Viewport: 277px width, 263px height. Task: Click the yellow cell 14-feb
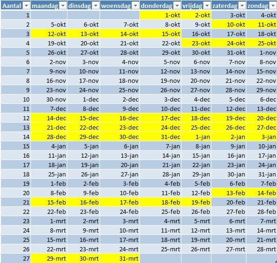pos(262,193)
